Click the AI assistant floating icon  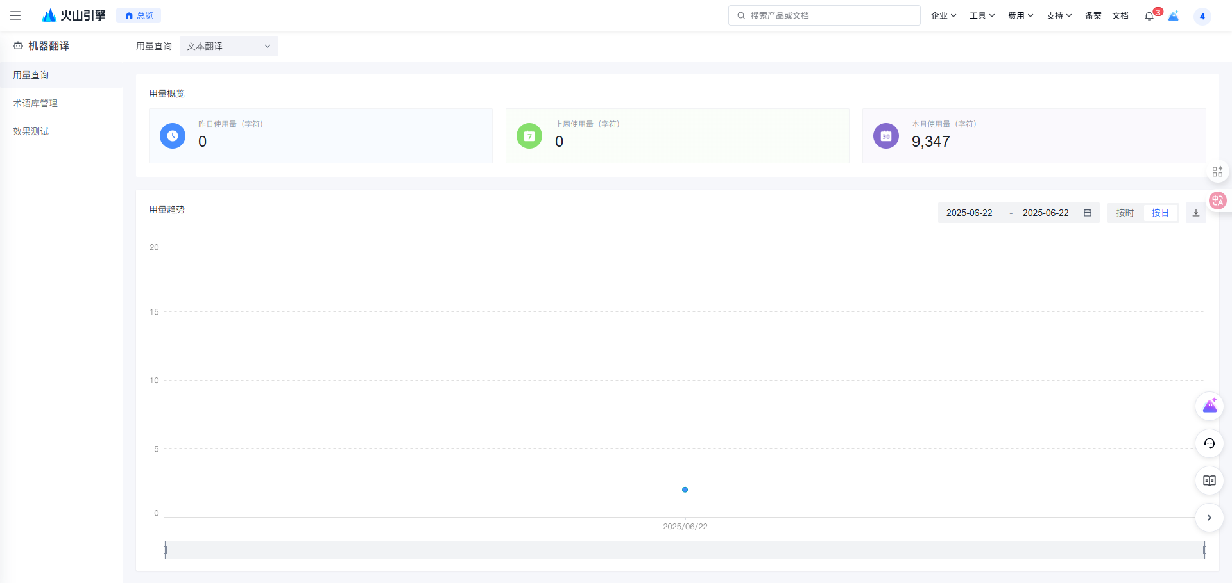(1209, 406)
